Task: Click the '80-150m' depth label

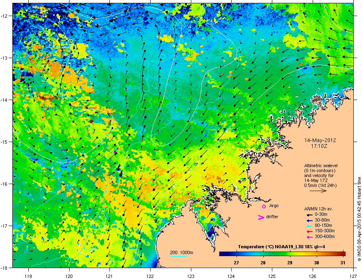Action: click(323, 225)
